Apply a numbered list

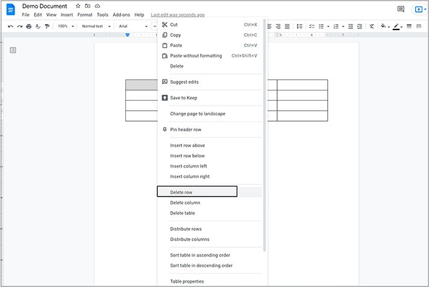[x=336, y=27]
